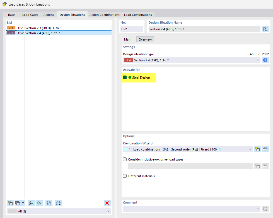Viewport: 273px width, 218px height.
Task: Create a new combination wizard
Action: tap(257, 149)
